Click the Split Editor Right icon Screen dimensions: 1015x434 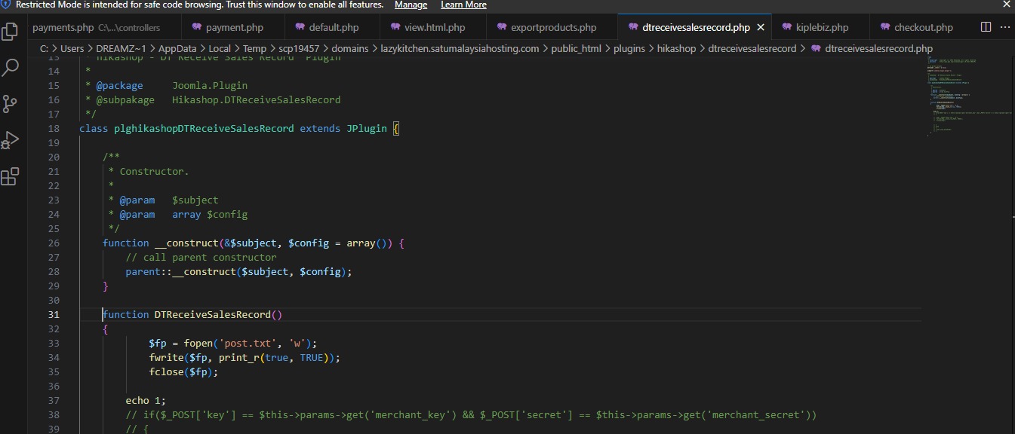[986, 27]
